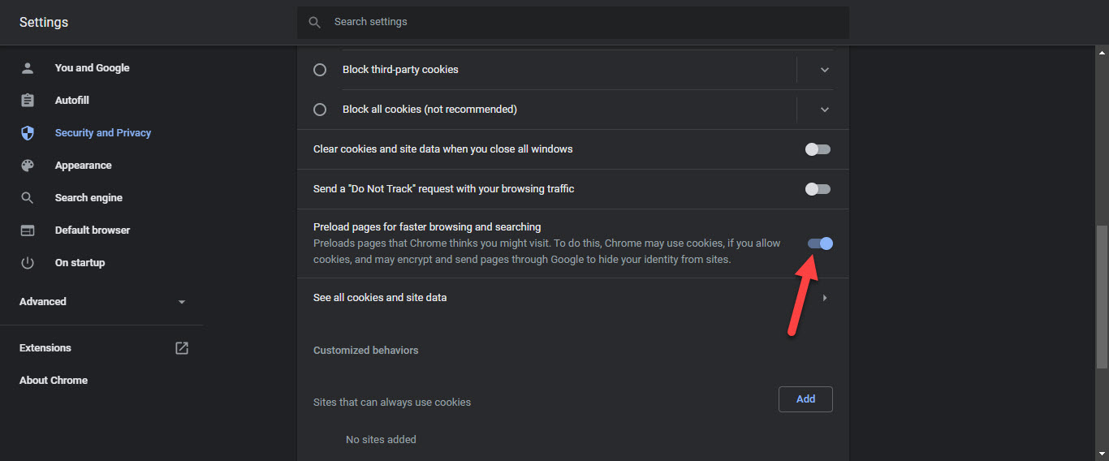Select Block all cookies radio option
Viewport: 1109px width, 461px height.
pyautogui.click(x=320, y=110)
